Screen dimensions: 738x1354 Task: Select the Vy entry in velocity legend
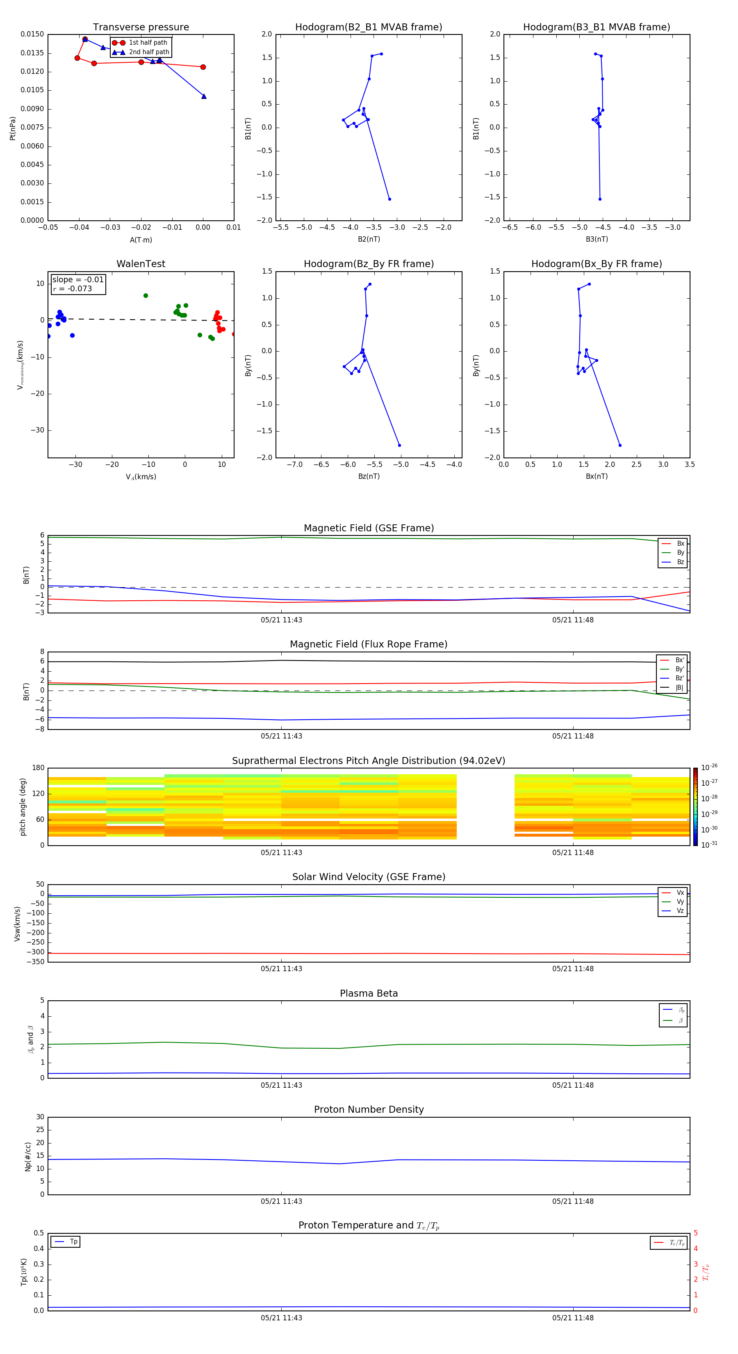673,902
